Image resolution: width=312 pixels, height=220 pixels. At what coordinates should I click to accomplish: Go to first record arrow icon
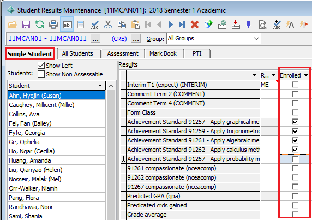(x=148, y=25)
